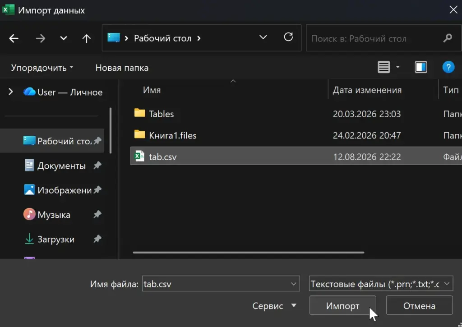The image size is (462, 327).
Task: Select User — Личное in navigation pane
Action: 63,92
